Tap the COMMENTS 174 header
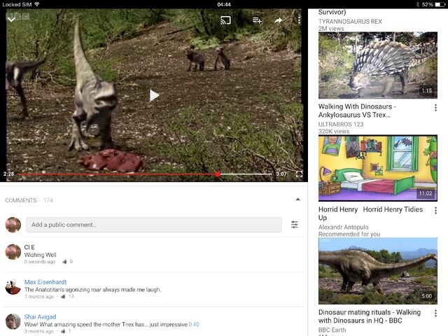 (29, 200)
